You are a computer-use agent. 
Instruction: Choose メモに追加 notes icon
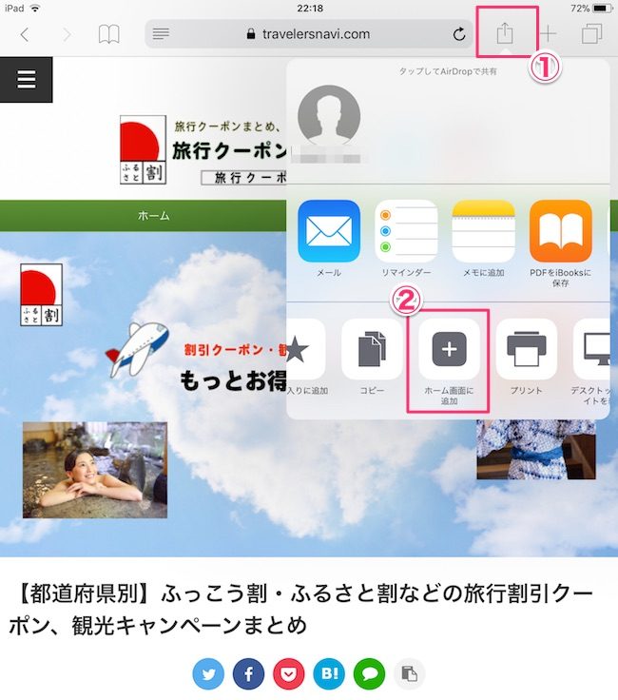click(x=483, y=231)
